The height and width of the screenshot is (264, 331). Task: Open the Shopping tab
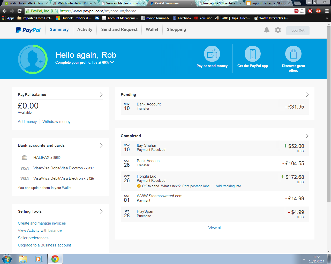[176, 29]
